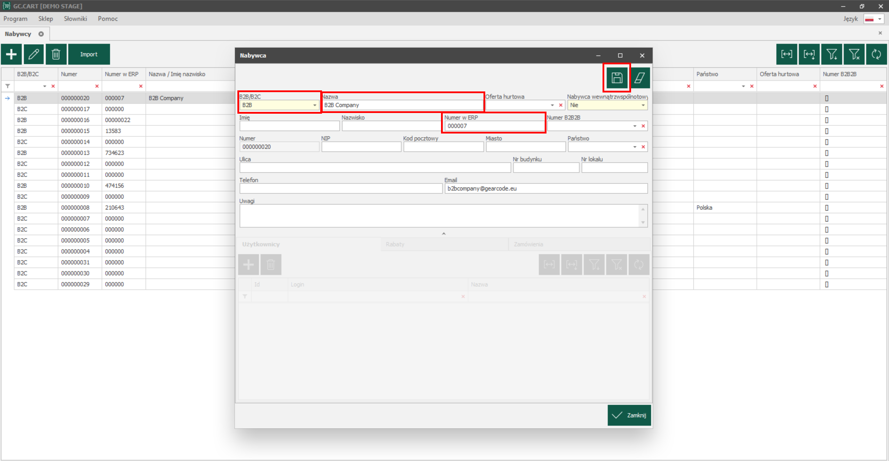Click the clear filter icon in main toolbar

[854, 54]
